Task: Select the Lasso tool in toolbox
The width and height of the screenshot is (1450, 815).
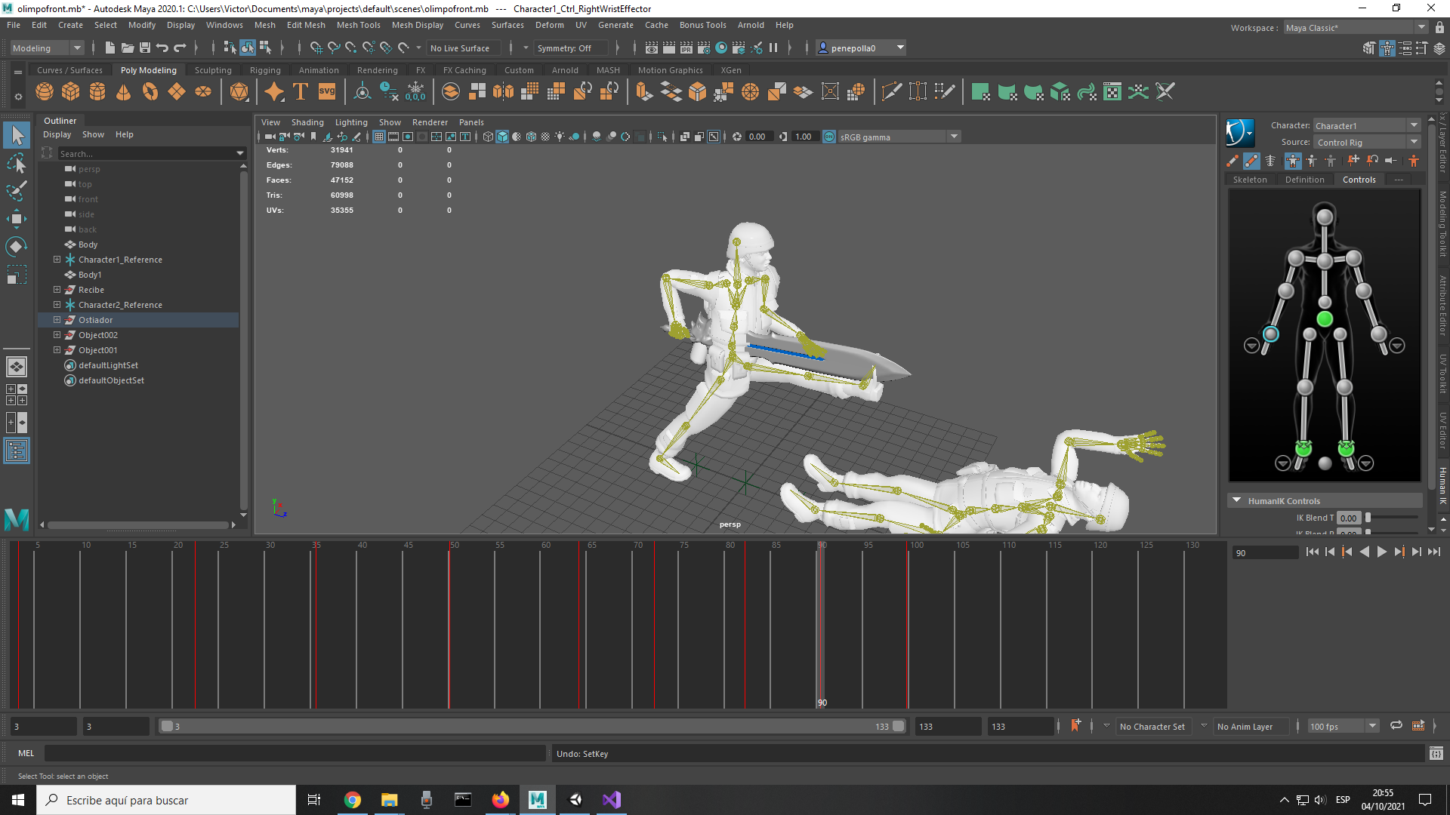Action: point(16,163)
